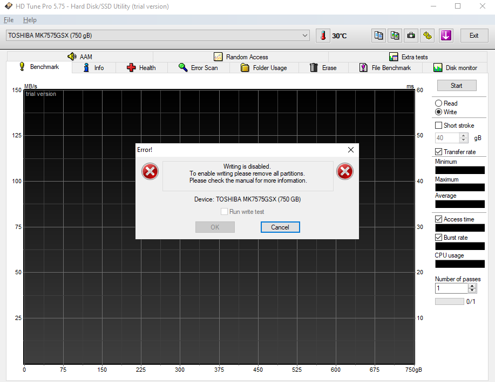
Task: Click the Folder Usage folder icon
Action: 245,67
